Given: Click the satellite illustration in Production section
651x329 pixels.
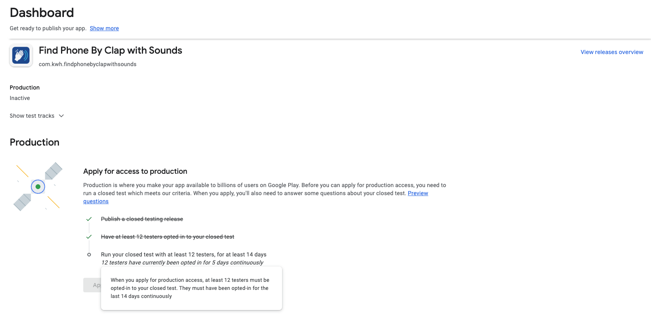Looking at the screenshot, I should point(38,187).
